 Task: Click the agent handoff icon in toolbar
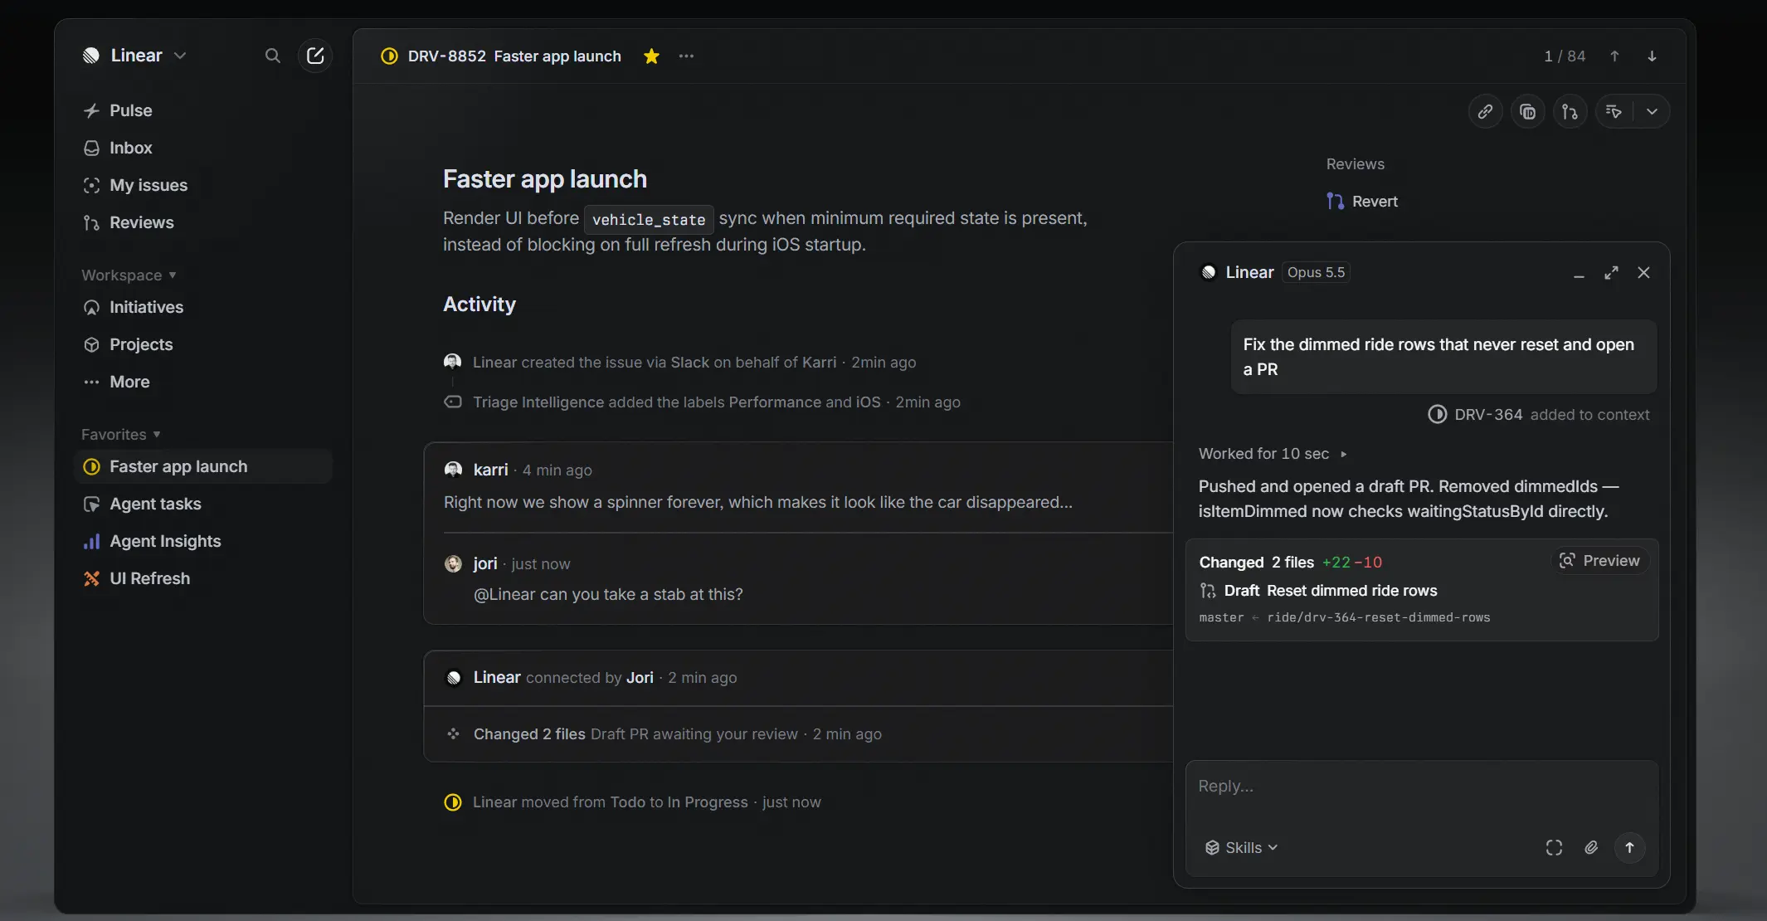pos(1614,111)
